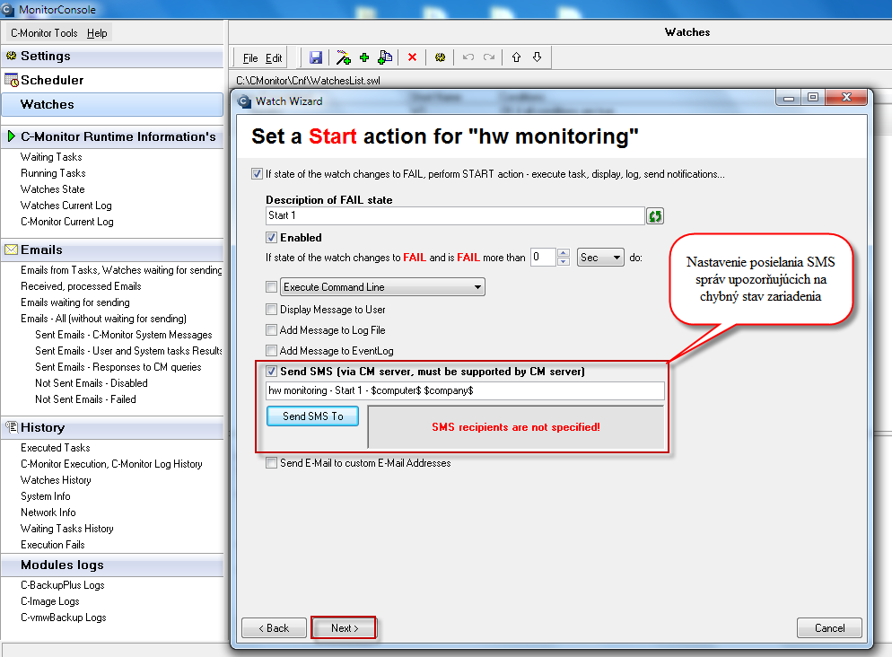This screenshot has height=657, width=892.
Task: Click the Back button
Action: coord(274,628)
